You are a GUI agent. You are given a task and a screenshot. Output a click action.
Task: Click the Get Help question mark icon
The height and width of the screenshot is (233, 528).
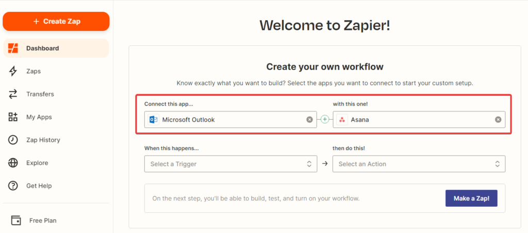tap(13, 186)
